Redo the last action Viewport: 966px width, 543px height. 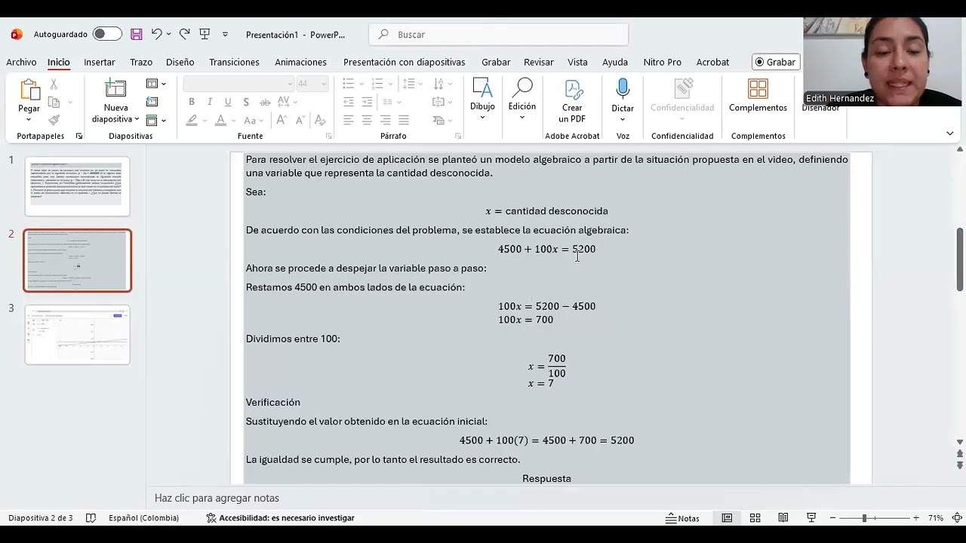click(184, 34)
